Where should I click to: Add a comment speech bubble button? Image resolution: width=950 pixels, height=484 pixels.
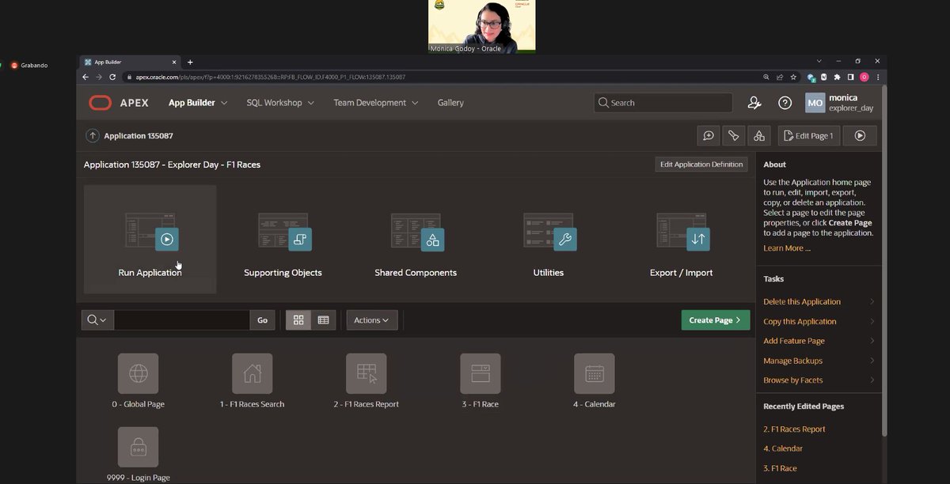(709, 136)
